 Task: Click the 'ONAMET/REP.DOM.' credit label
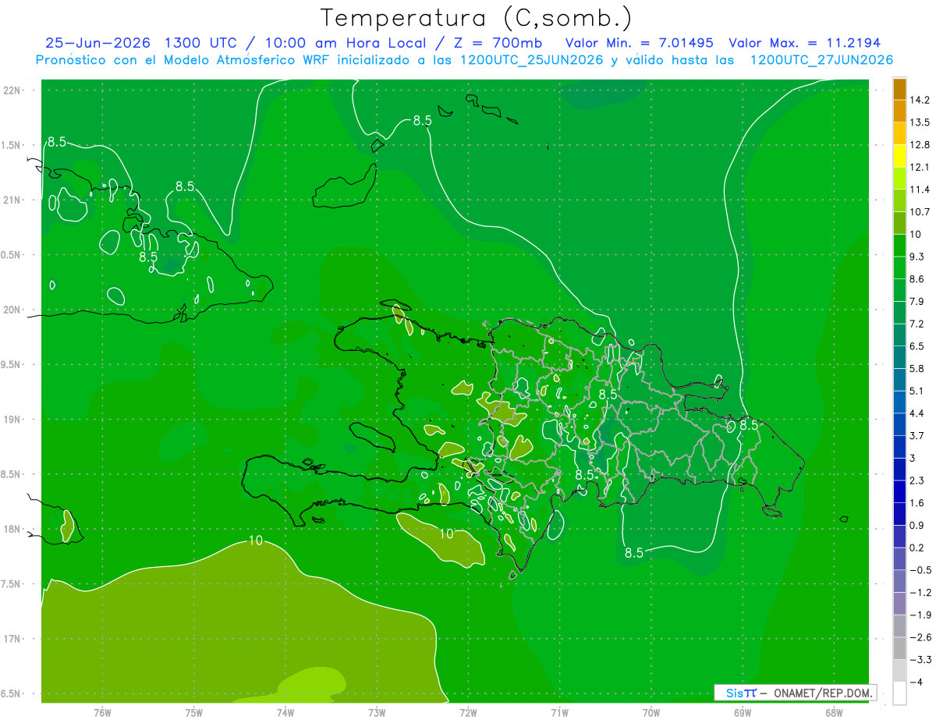click(x=824, y=693)
